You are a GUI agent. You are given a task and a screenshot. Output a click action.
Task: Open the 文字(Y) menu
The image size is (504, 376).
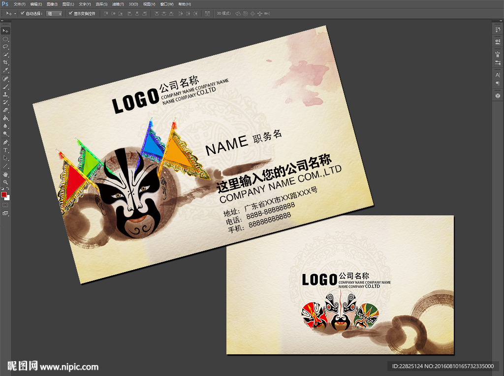(x=85, y=4)
